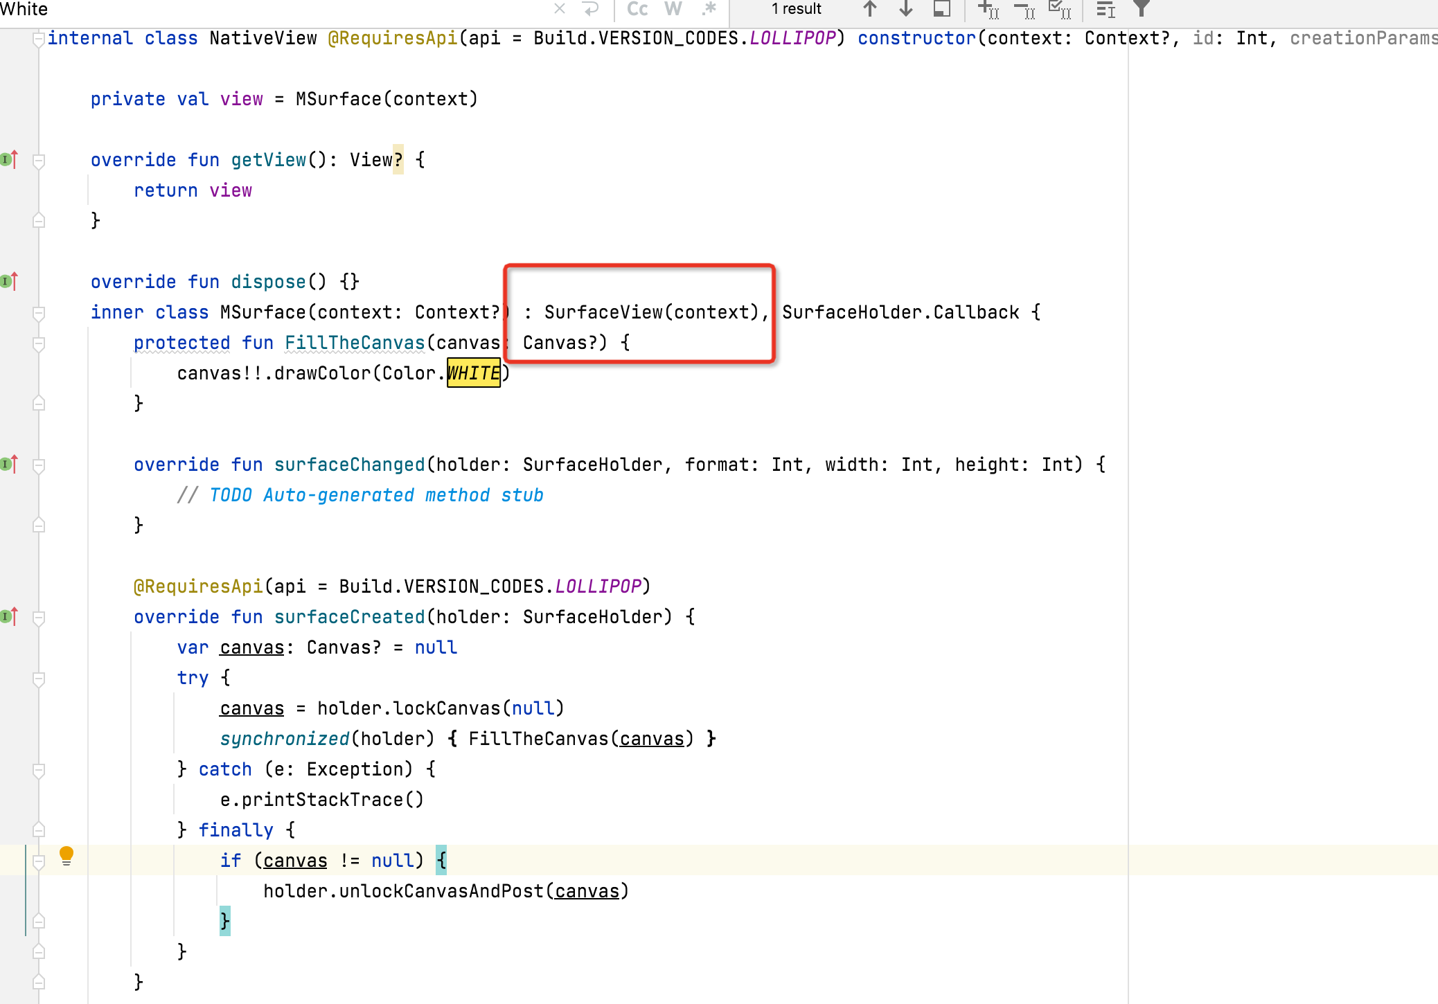Jump to the next search occurrence
Image resolution: width=1438 pixels, height=1004 pixels.
tap(905, 9)
